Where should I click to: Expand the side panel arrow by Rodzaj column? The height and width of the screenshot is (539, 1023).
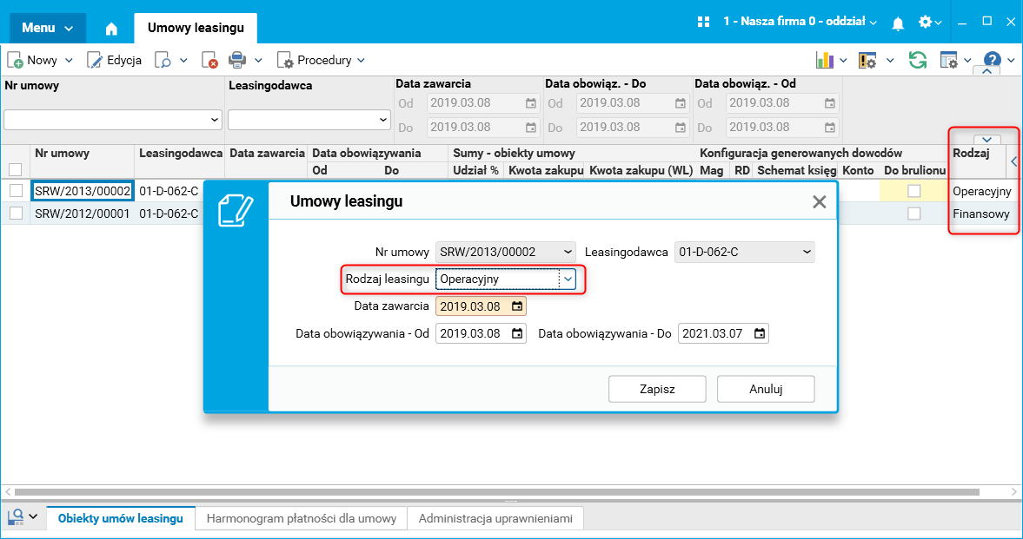point(1013,161)
